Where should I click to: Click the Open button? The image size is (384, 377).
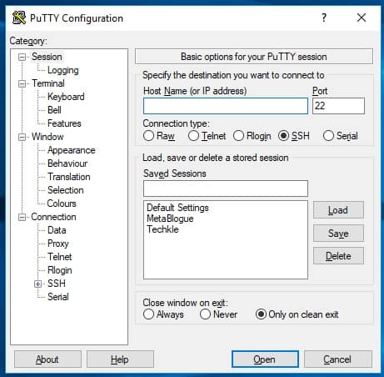(265, 359)
